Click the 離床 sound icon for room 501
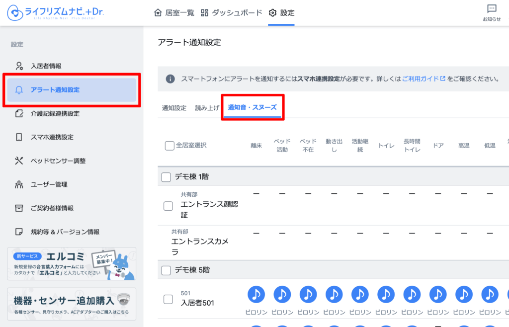The image size is (509, 327). pyautogui.click(x=256, y=295)
